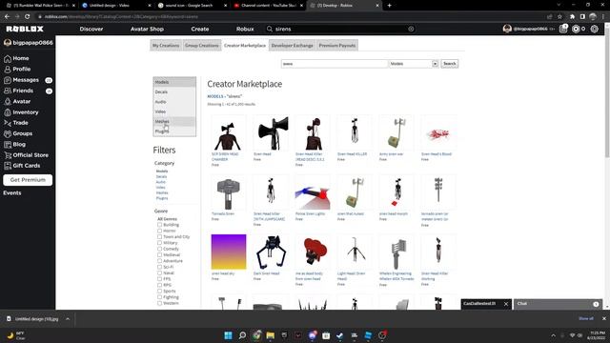Open Inventory in the sidebar
Image resolution: width=610 pixels, height=343 pixels.
(26, 112)
